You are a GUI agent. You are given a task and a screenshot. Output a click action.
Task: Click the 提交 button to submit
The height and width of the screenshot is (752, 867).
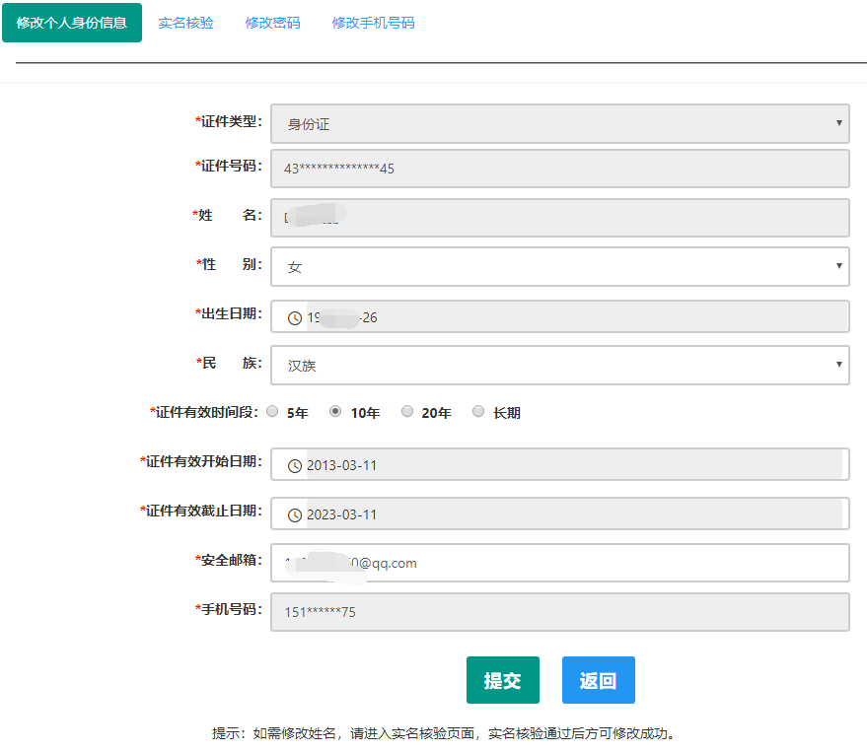(503, 679)
